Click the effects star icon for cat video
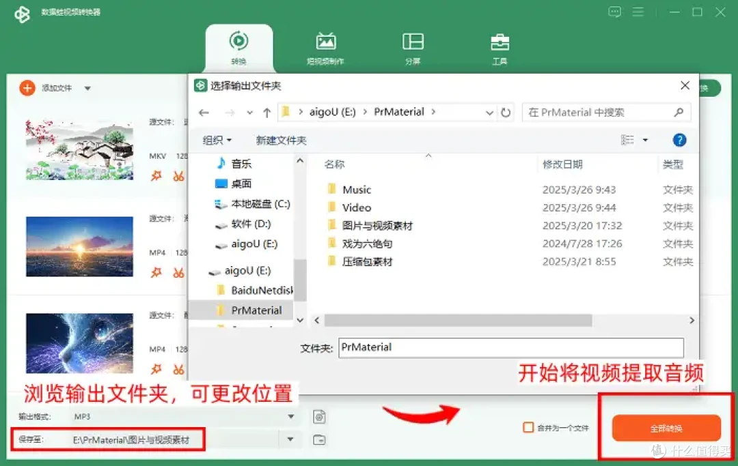The image size is (738, 466). tap(156, 369)
